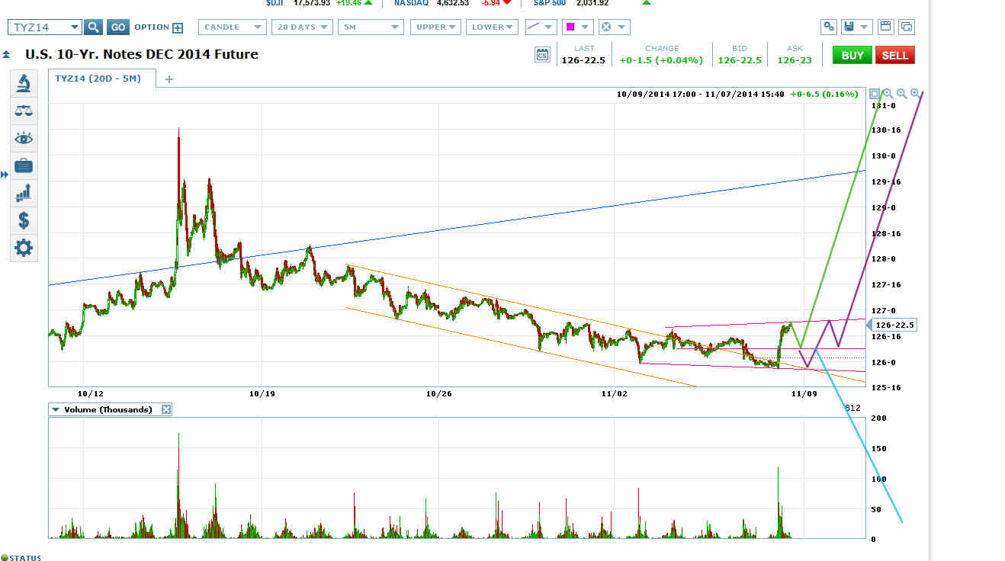
Task: Click the ASK value 126-23
Action: (x=795, y=60)
